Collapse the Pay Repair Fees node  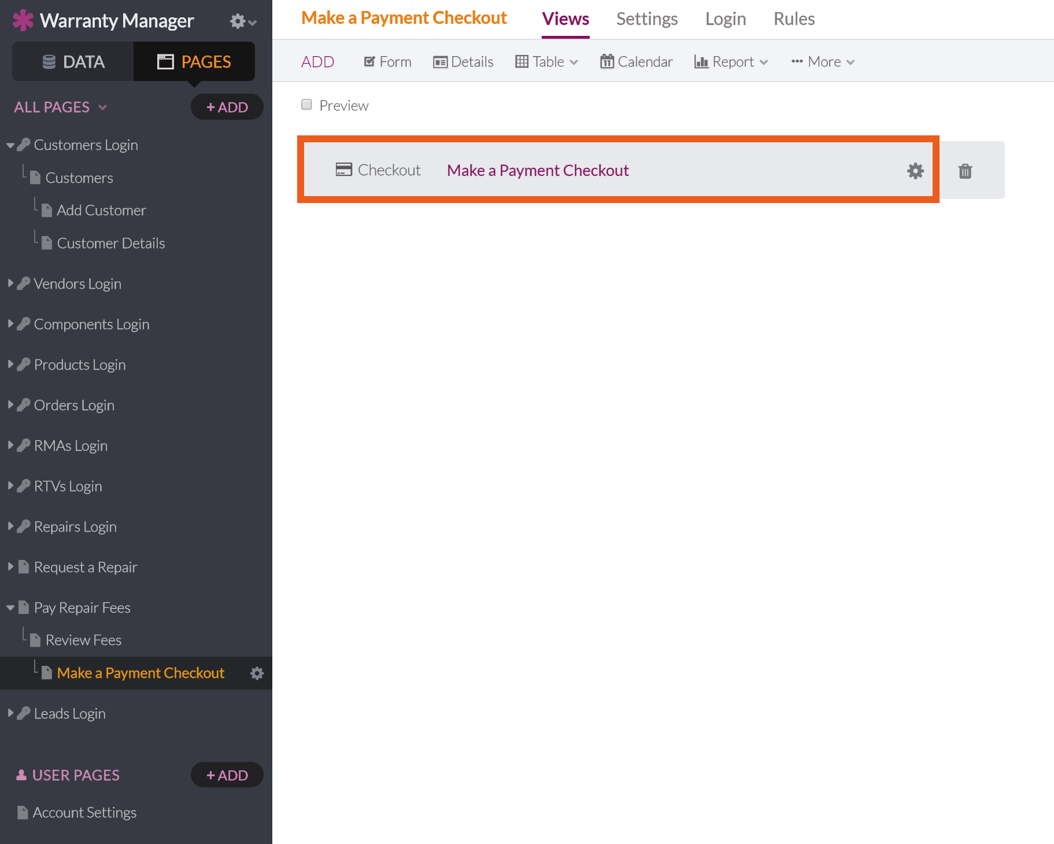point(10,608)
